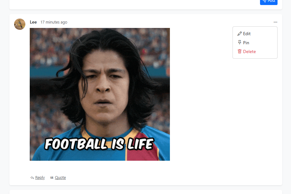Click the "17 minutes ago" timestamp
Screen dimensions: 291x194
[x=54, y=22]
